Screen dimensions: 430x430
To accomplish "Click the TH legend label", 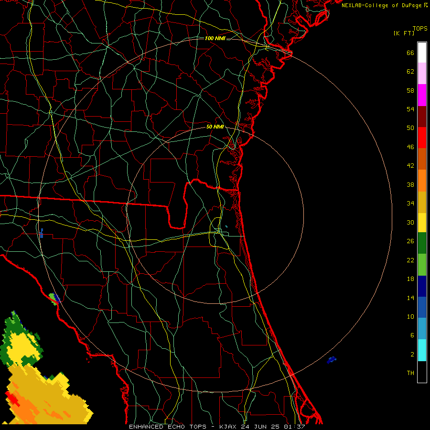I will tap(410, 373).
